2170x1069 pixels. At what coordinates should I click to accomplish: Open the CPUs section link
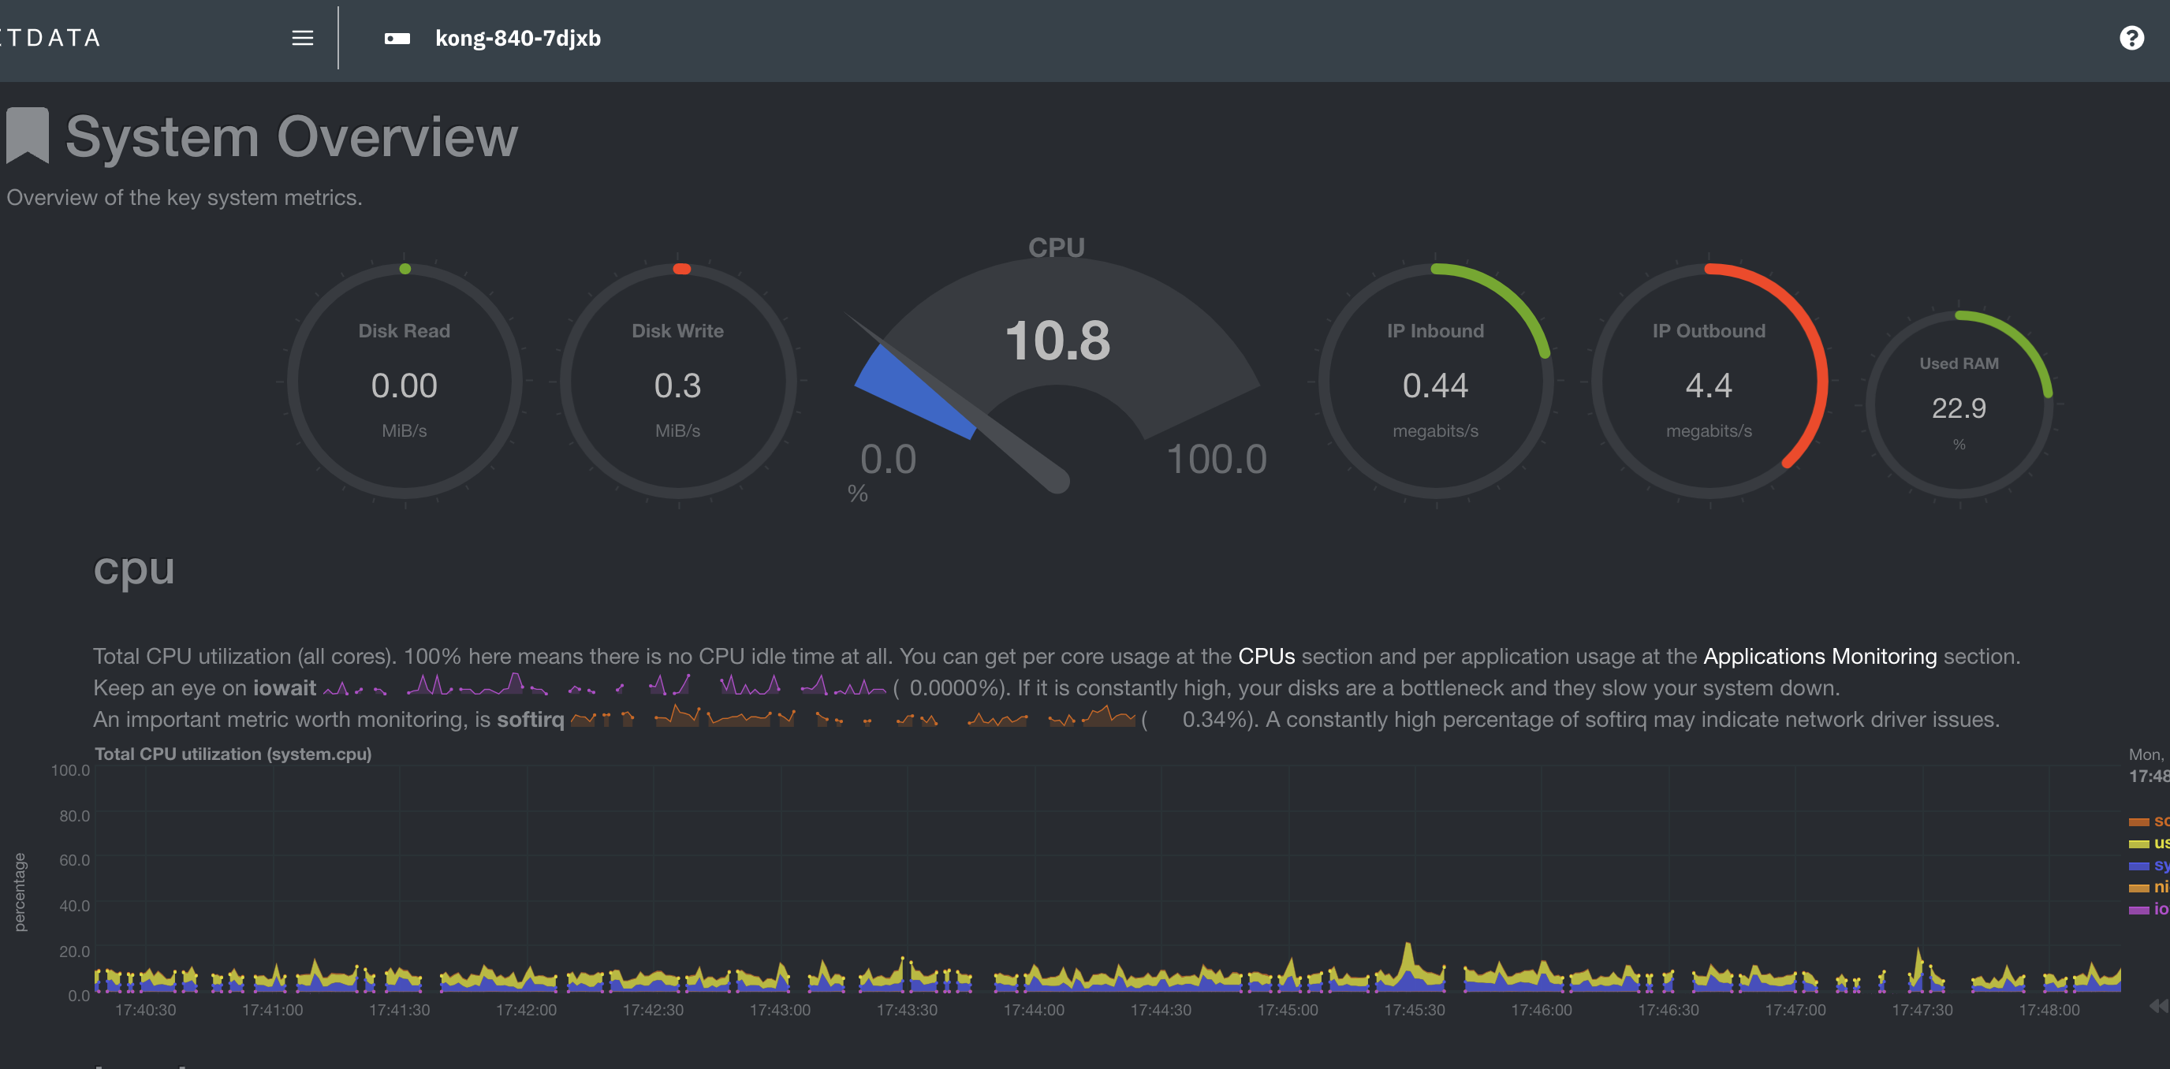click(1267, 656)
